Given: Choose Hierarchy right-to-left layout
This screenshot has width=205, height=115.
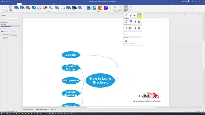Looking at the screenshot, I should (x=139, y=21).
